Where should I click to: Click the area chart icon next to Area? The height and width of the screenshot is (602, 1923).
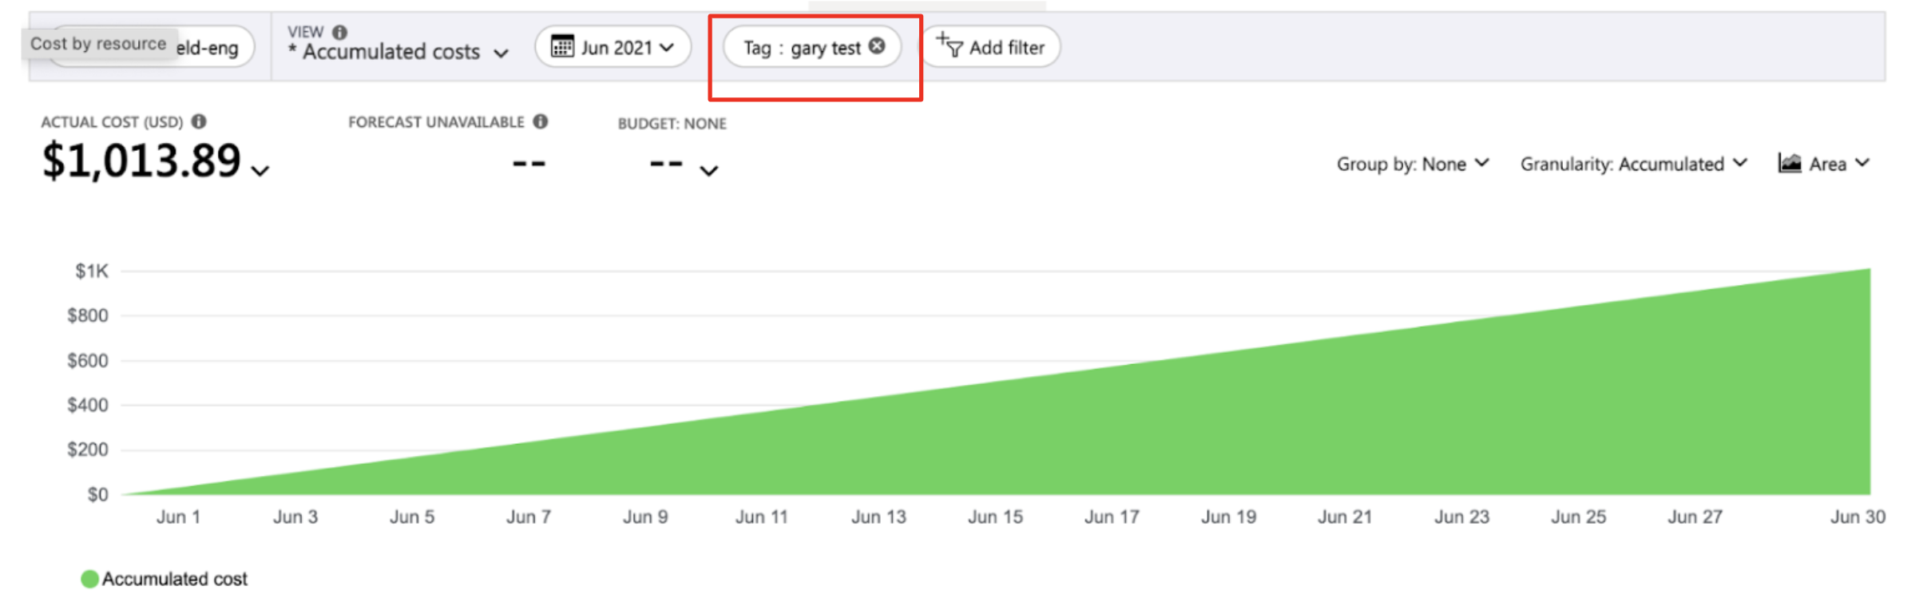pyautogui.click(x=1790, y=163)
